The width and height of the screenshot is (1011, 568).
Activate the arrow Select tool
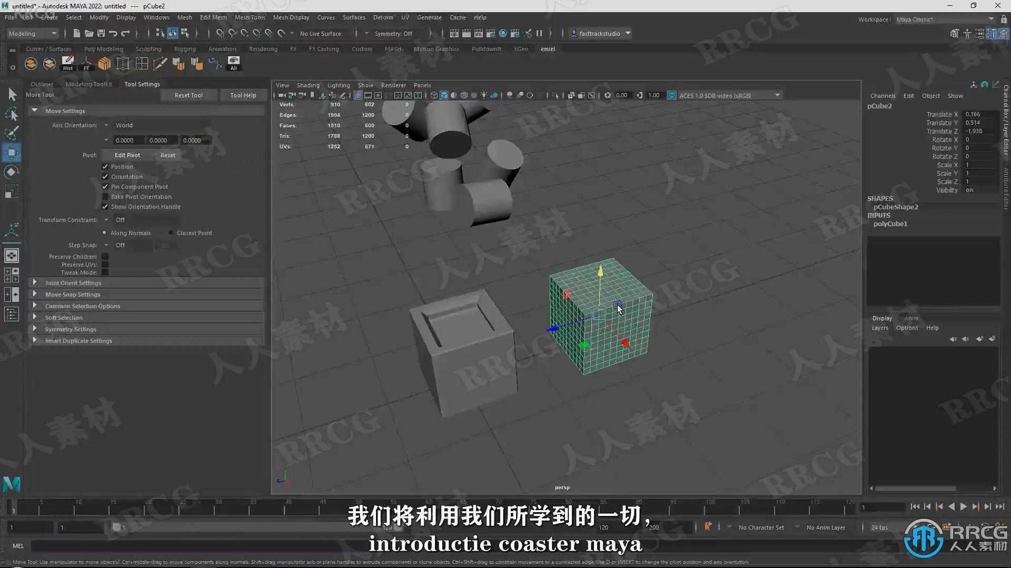point(12,95)
